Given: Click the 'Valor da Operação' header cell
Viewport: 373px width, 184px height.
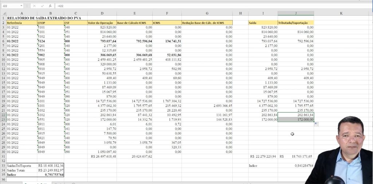Looking at the screenshot, I should (x=102, y=23).
